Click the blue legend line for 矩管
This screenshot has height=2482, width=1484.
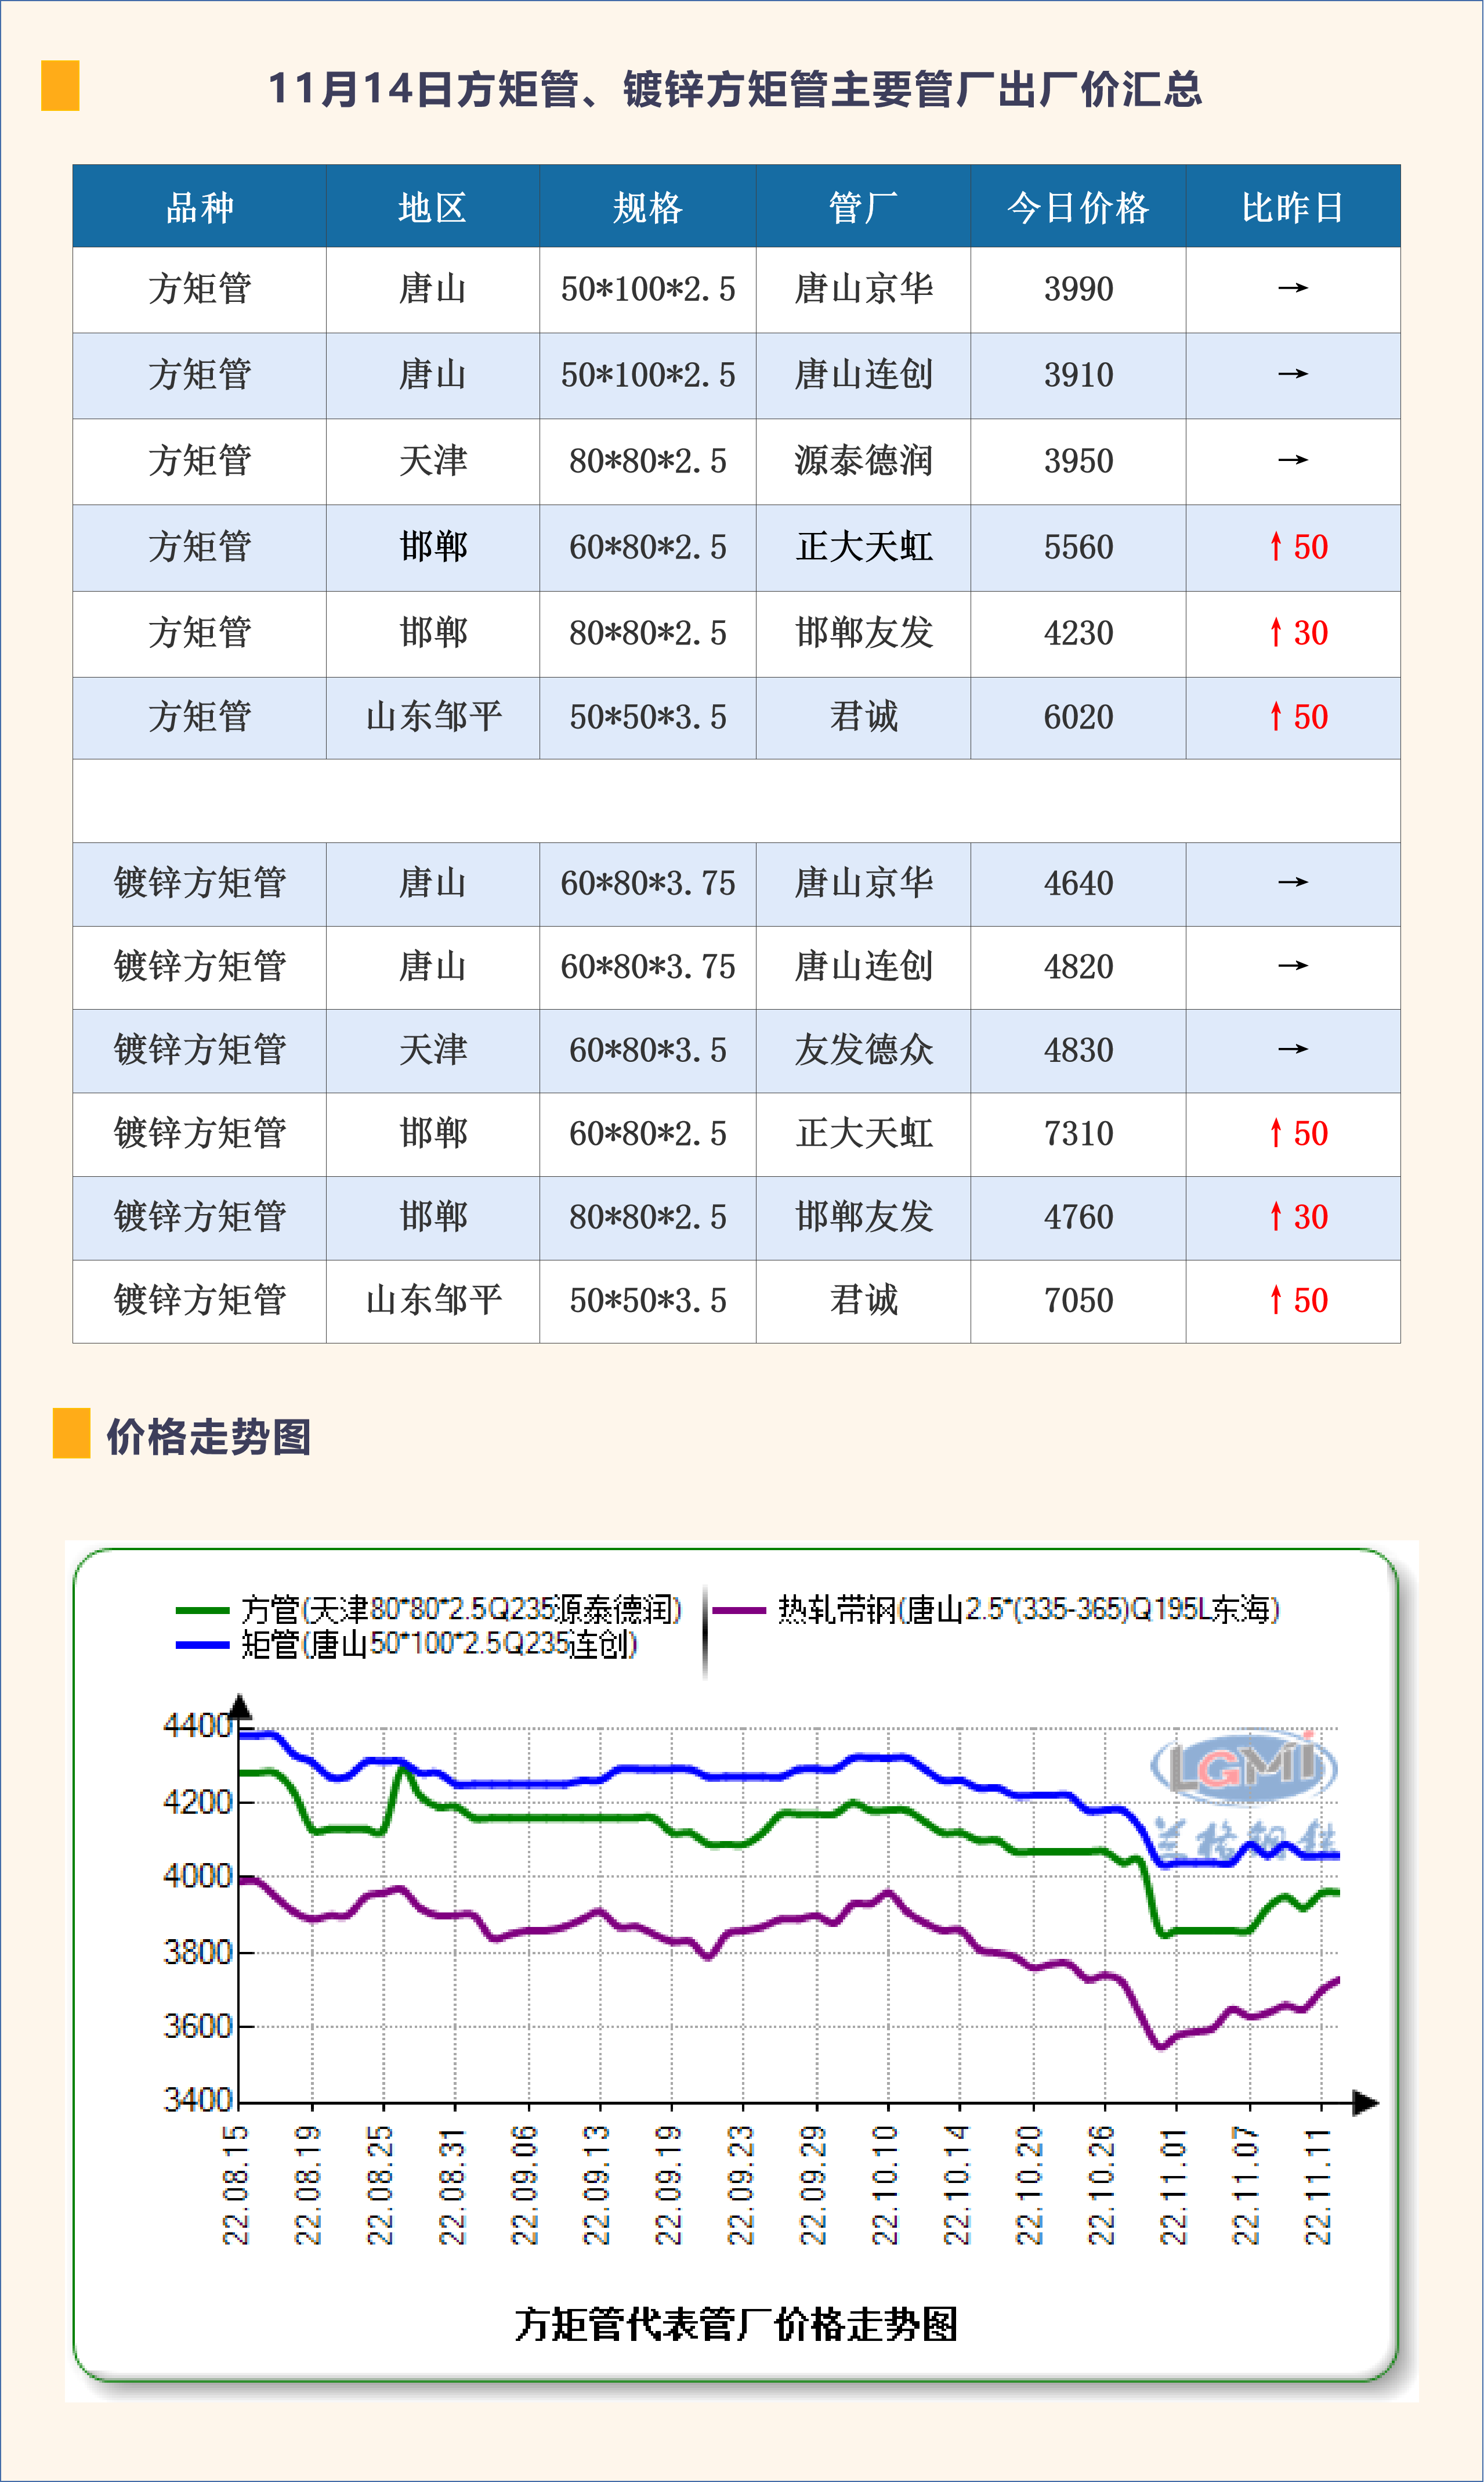pos(202,1644)
